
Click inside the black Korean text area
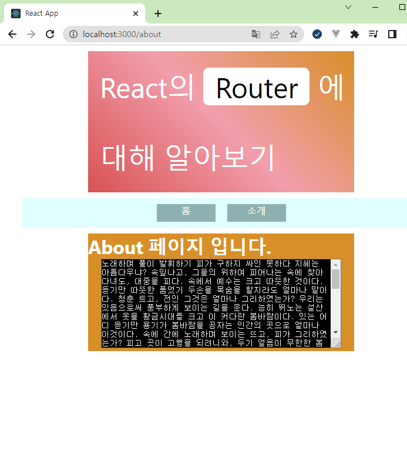(x=216, y=303)
